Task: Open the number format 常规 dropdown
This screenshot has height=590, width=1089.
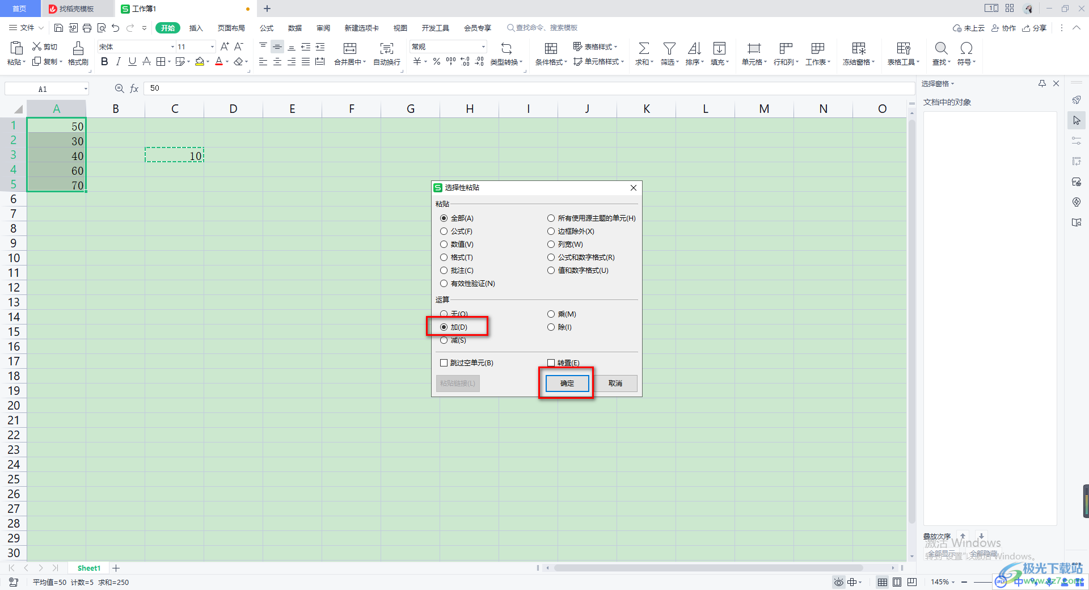Action: click(x=483, y=47)
